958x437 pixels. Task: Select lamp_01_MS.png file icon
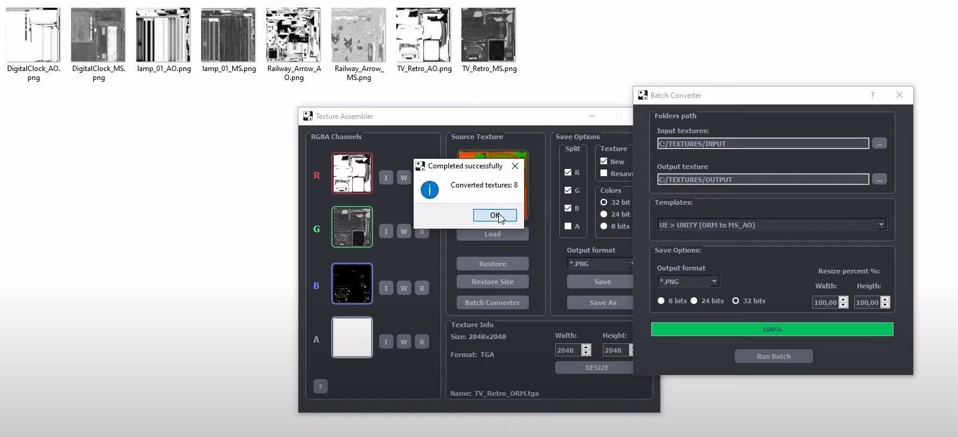228,35
